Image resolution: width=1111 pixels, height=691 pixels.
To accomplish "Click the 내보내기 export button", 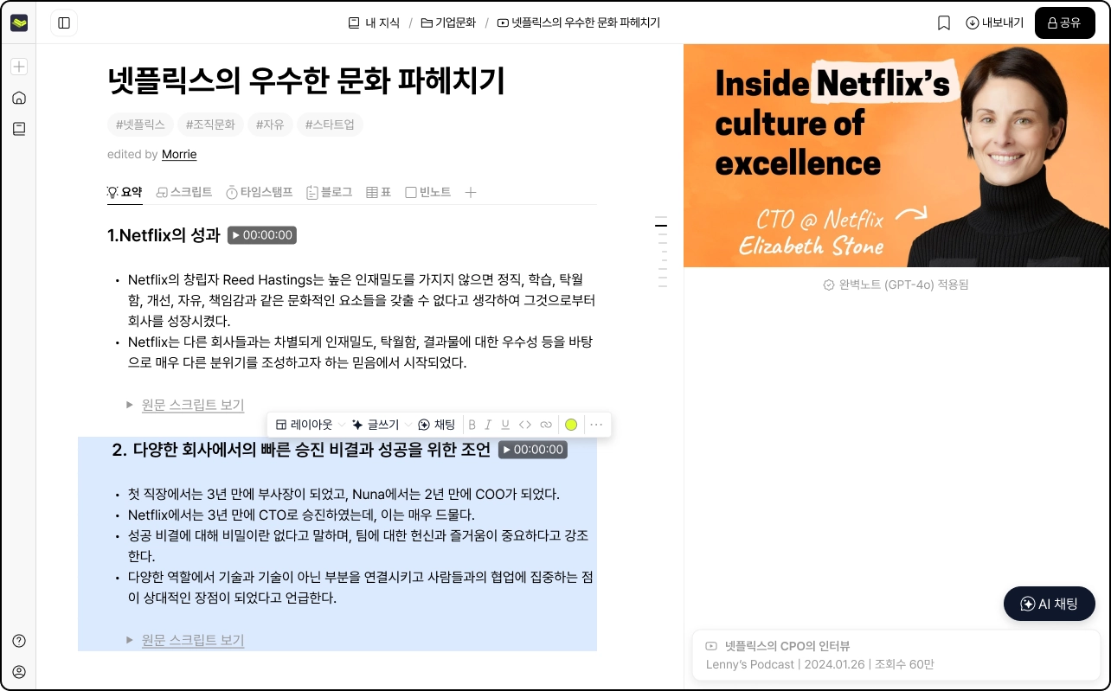I will point(995,23).
